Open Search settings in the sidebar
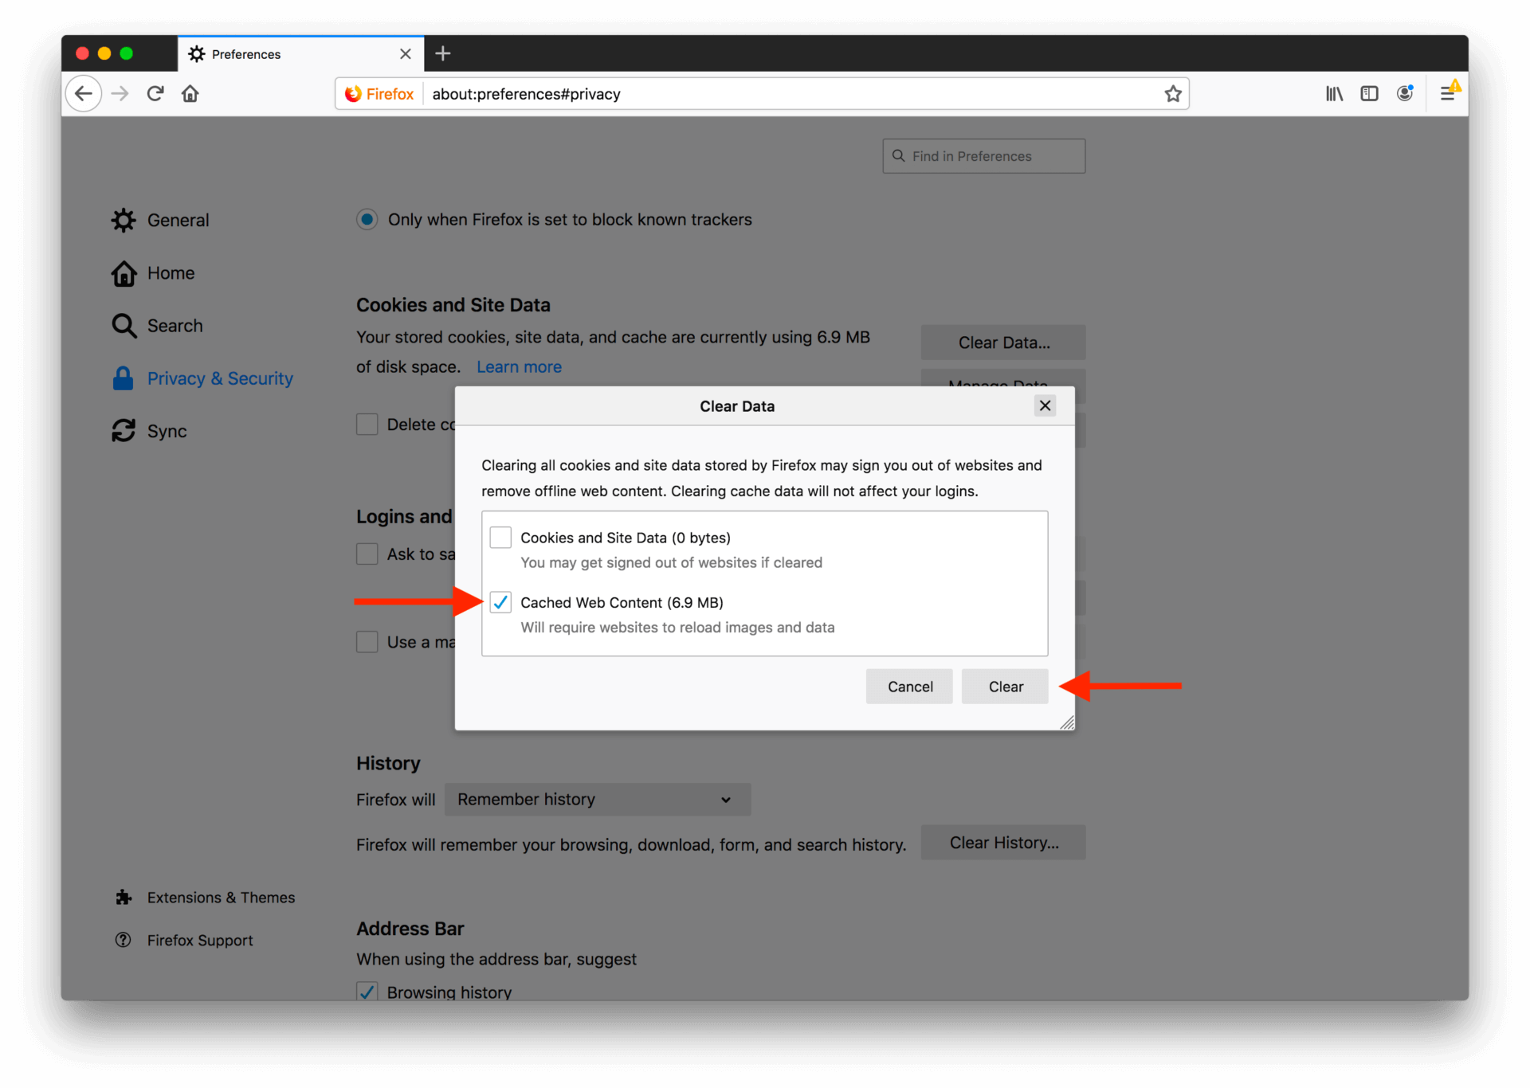This screenshot has width=1530, height=1088. 174,325
